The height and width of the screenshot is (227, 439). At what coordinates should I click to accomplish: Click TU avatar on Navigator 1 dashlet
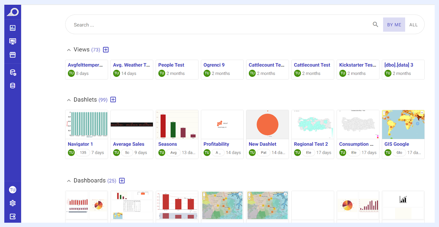click(x=71, y=153)
